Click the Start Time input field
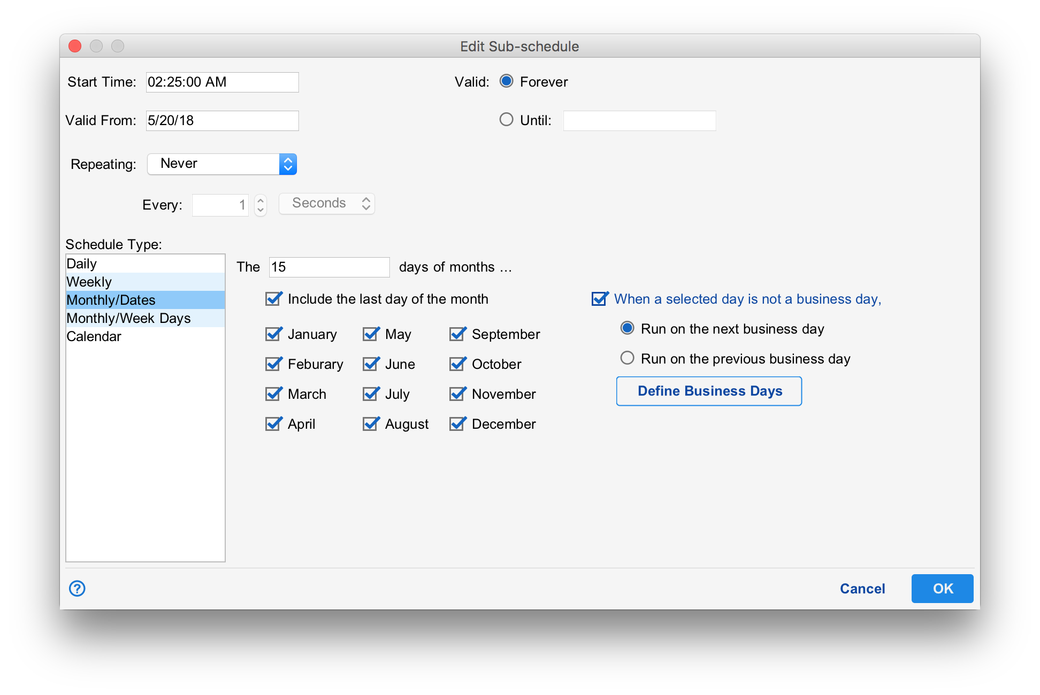Viewport: 1040px width, 695px height. [222, 82]
